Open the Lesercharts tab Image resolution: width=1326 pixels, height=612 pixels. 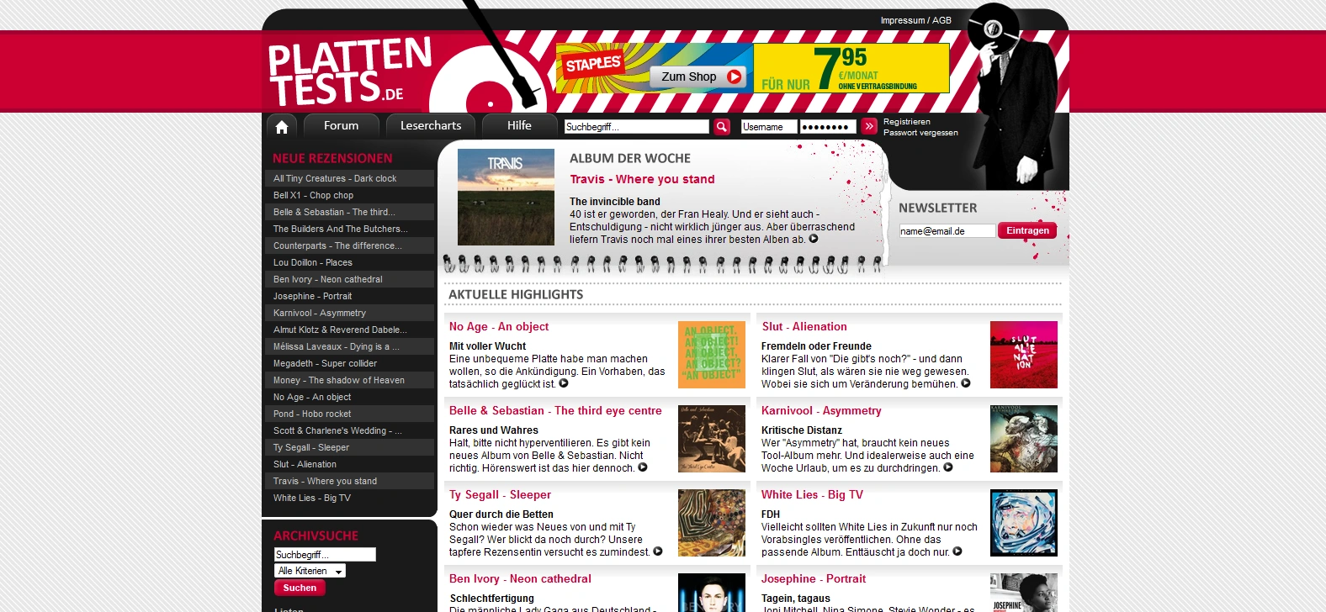(x=431, y=125)
